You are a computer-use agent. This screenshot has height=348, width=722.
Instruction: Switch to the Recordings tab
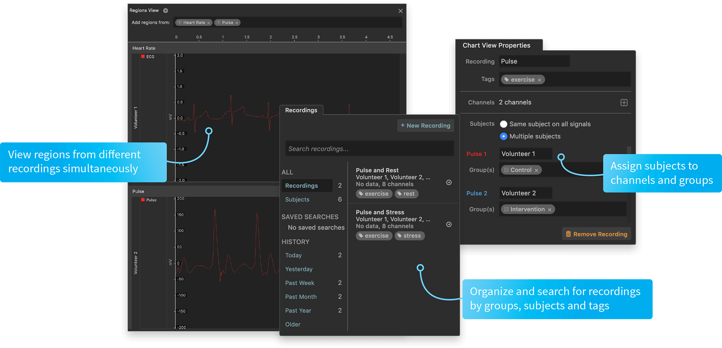pos(301,110)
